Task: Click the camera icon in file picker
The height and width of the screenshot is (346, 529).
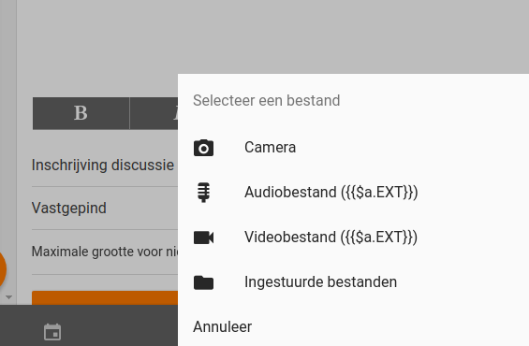Action: (203, 148)
